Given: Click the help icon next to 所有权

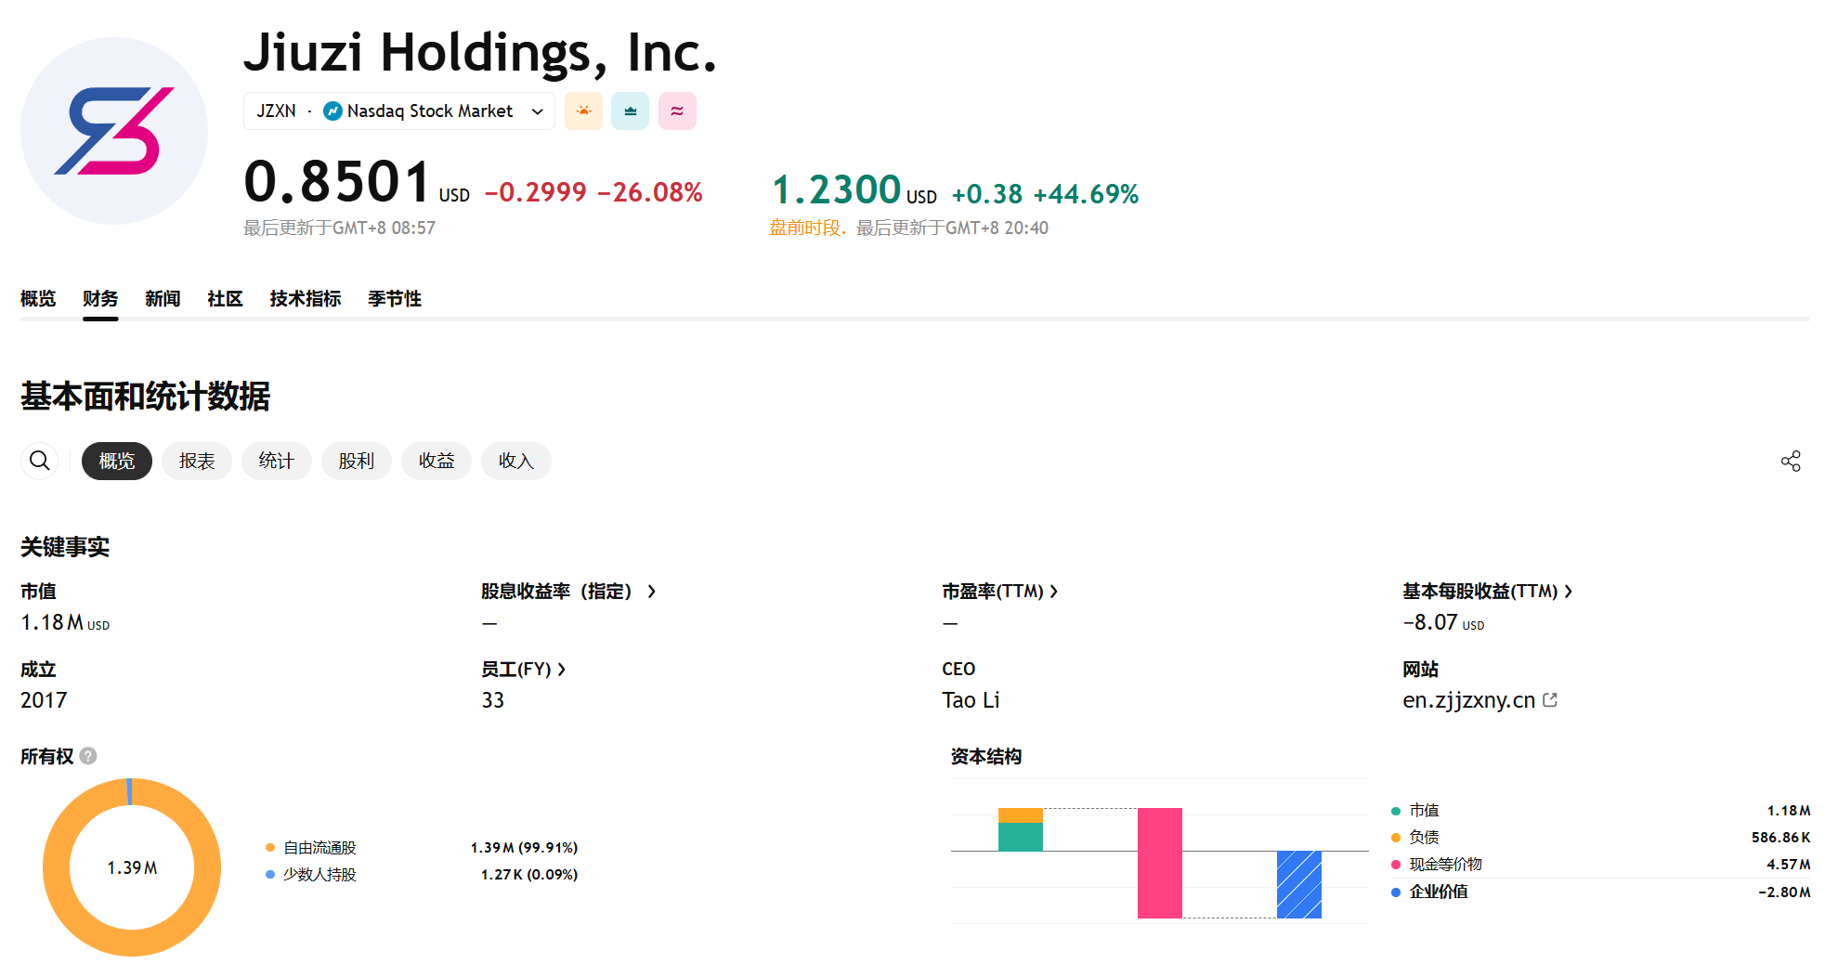Looking at the screenshot, I should point(88,756).
